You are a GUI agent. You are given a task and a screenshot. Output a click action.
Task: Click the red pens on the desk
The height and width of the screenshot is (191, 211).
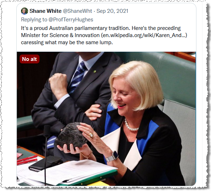tap(27, 160)
